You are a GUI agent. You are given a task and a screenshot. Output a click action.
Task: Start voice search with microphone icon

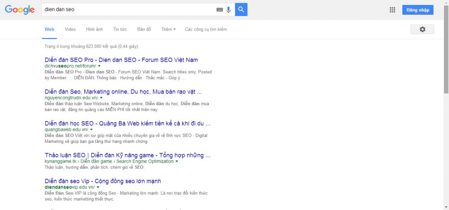click(x=228, y=10)
